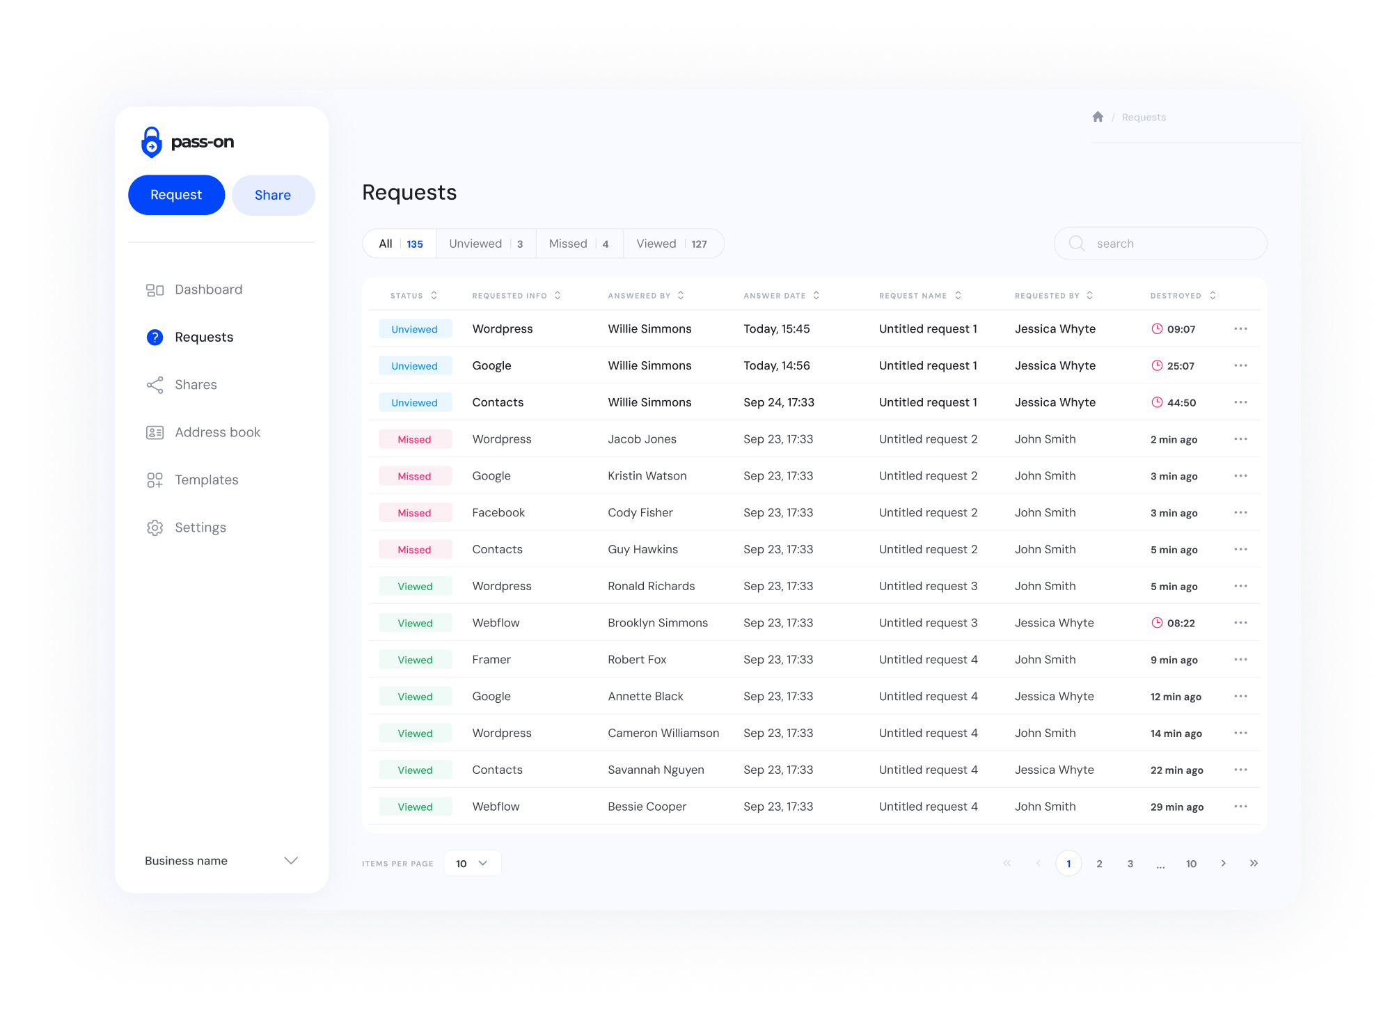Click the Templates sidebar icon
This screenshot has width=1397, height=1014.
[x=155, y=480]
